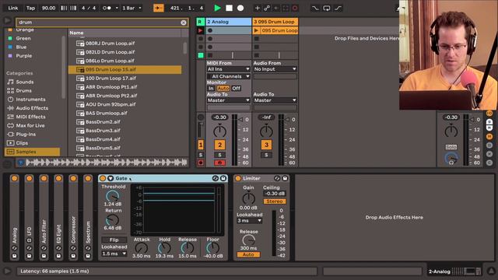
Task: Click the 3 095 Drum Loop track header
Action: 275,22
